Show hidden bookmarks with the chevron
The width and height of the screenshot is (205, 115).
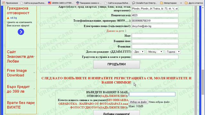[x=181, y=3]
